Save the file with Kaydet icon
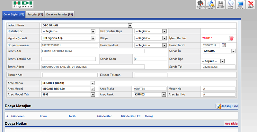The image size is (257, 132). 220,5
